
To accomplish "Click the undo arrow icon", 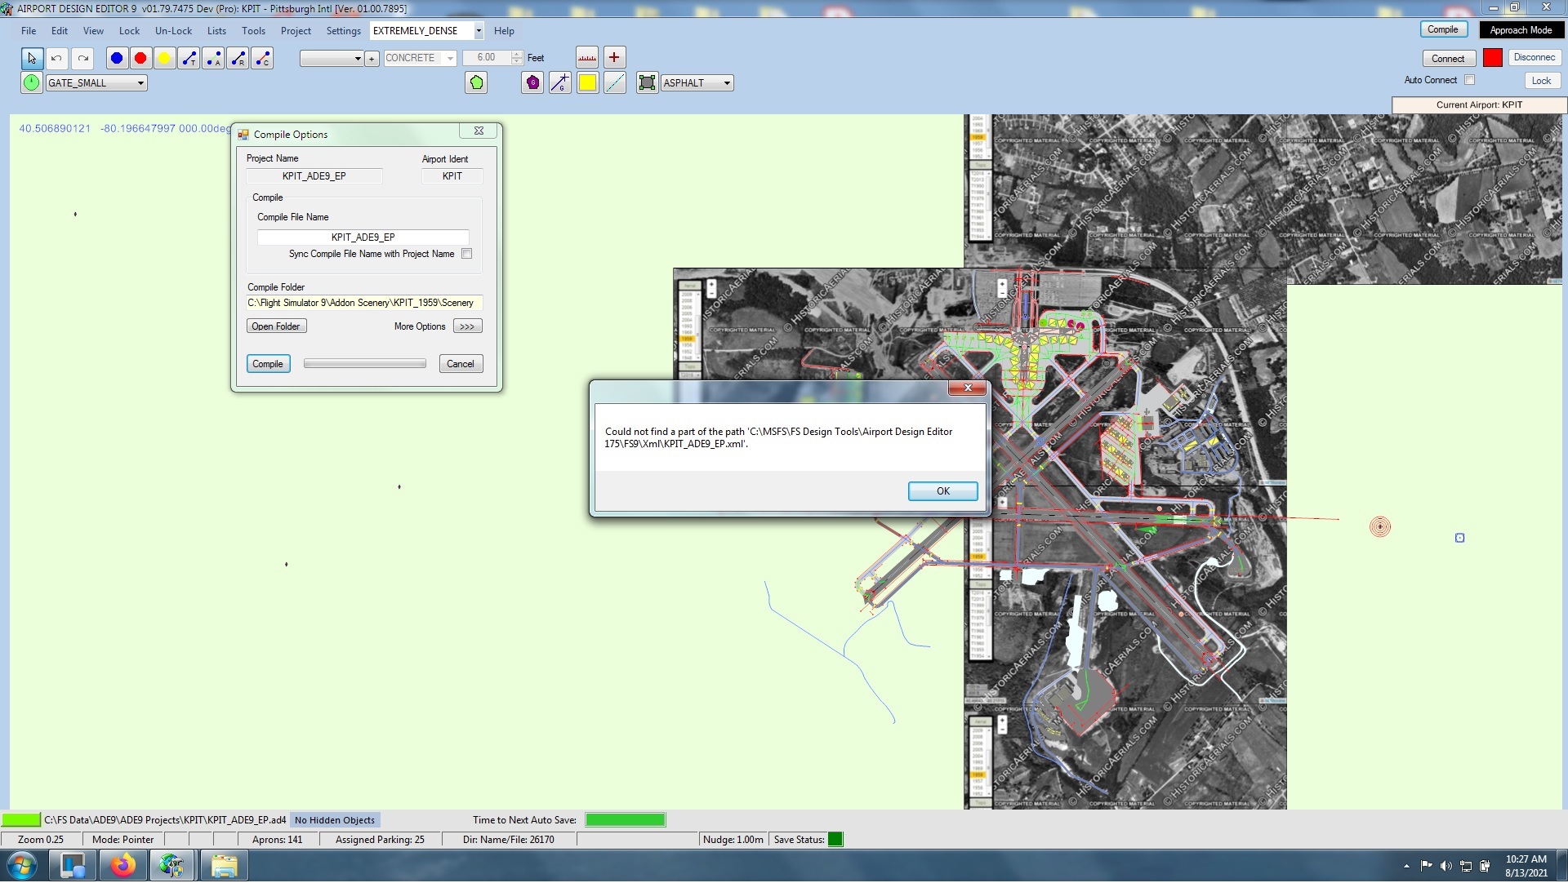I will (56, 58).
